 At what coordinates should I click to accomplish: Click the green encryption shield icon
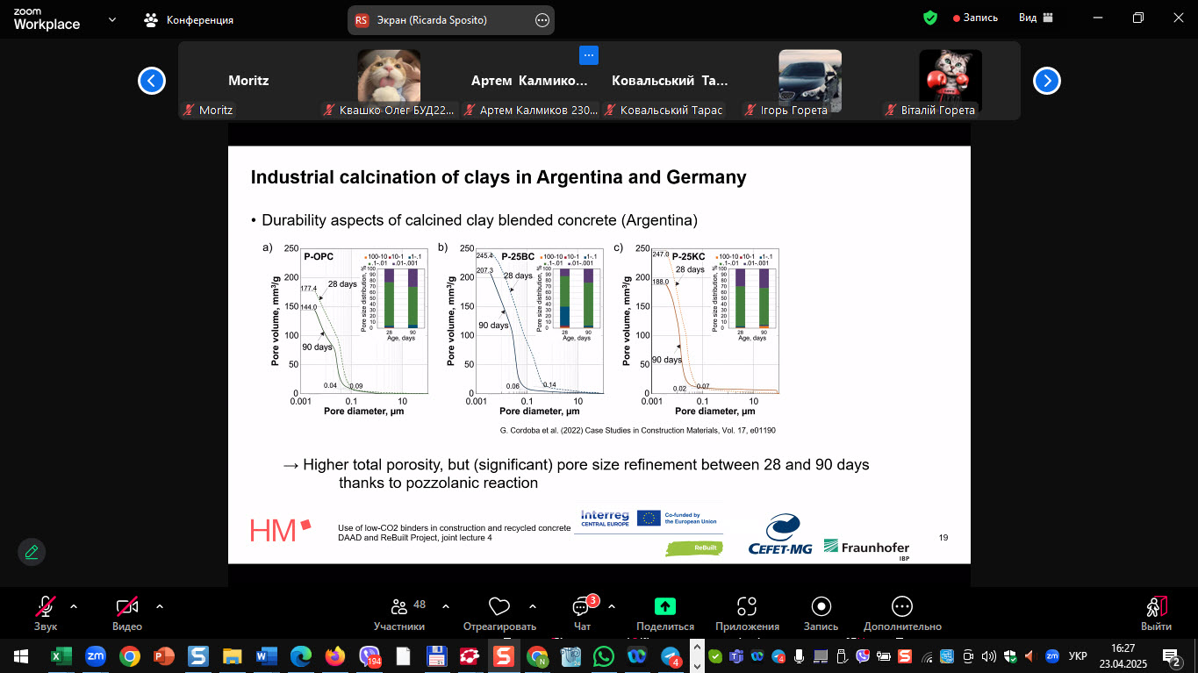pyautogui.click(x=931, y=18)
